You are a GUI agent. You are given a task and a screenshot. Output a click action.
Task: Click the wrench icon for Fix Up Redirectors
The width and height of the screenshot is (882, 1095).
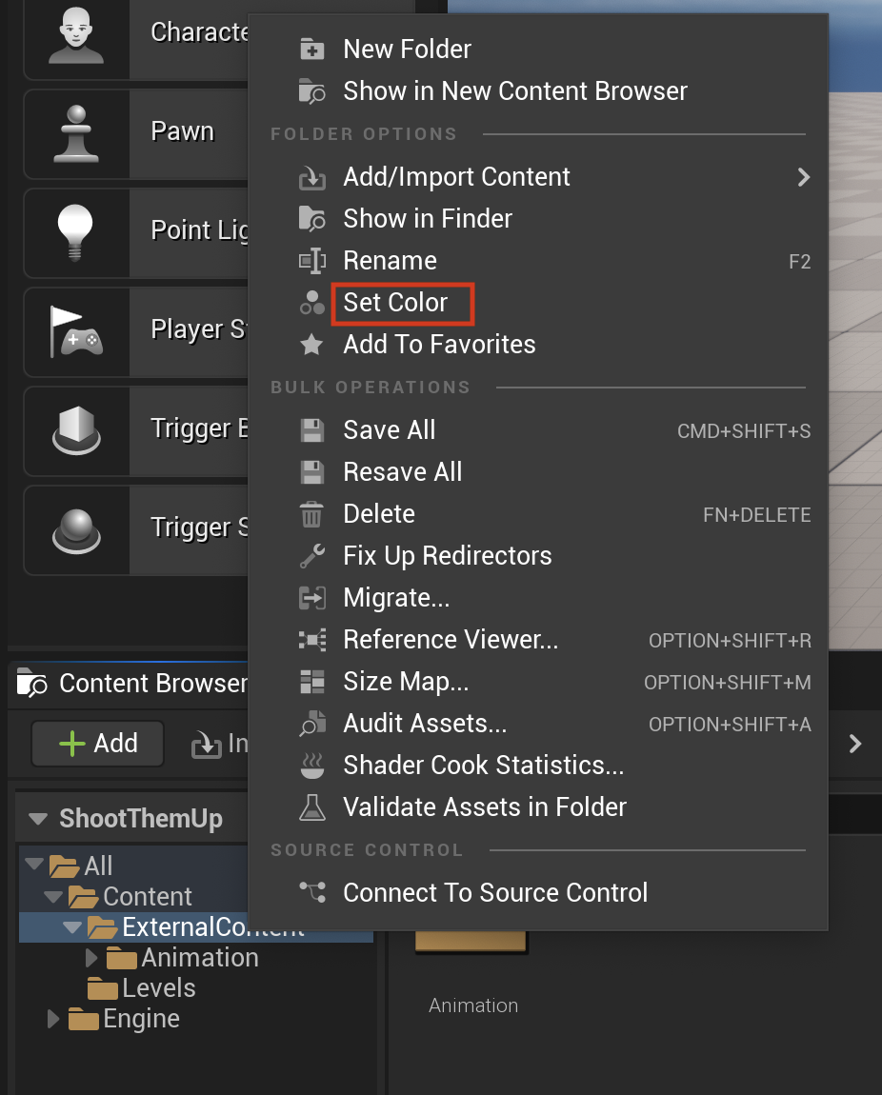pos(311,556)
